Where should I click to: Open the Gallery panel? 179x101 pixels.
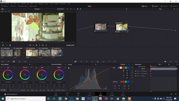click(x=4, y=6)
